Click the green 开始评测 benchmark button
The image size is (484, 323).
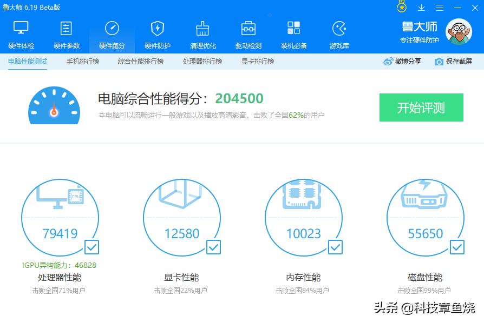421,107
